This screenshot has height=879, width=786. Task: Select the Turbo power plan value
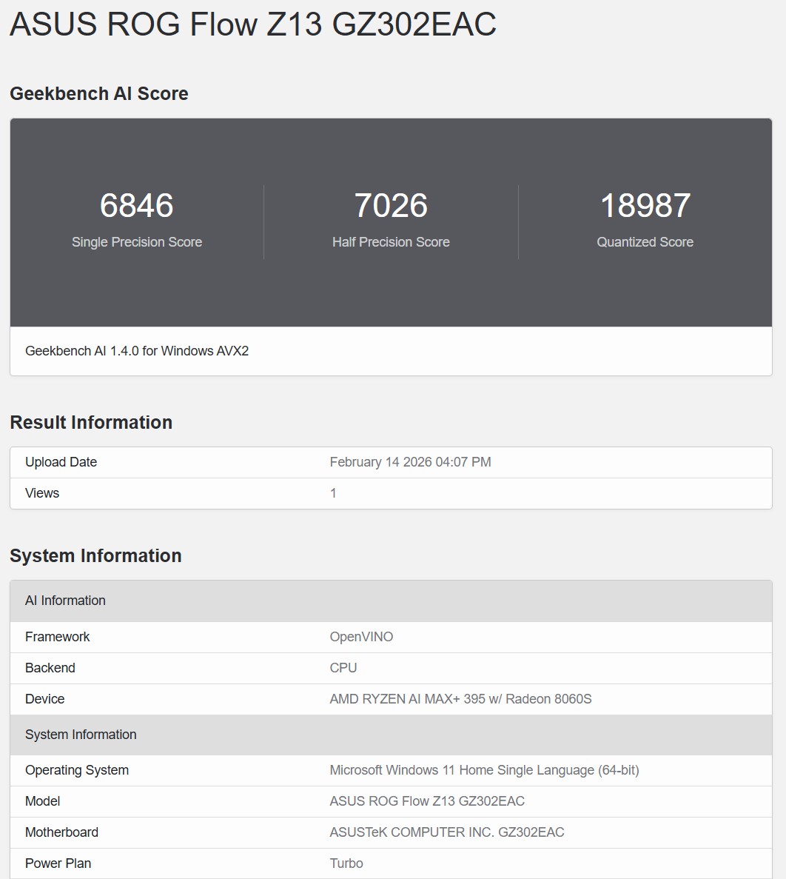click(346, 863)
